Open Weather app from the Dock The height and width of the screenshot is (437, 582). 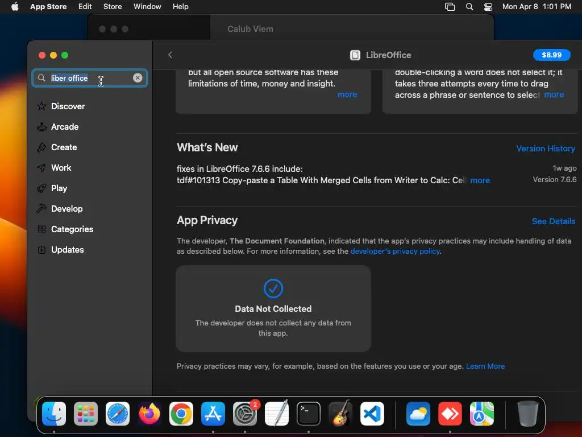418,414
